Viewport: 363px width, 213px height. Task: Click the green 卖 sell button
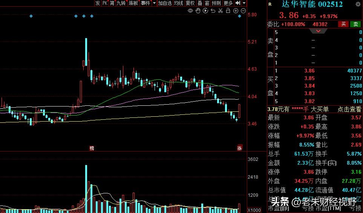point(355,24)
